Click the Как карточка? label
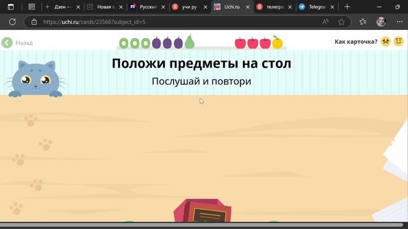The width and height of the screenshot is (408, 229). 356,41
